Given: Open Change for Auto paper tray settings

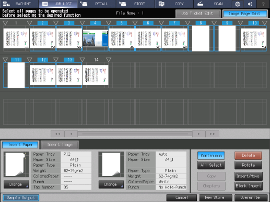Looking at the screenshot, I should (111, 184).
